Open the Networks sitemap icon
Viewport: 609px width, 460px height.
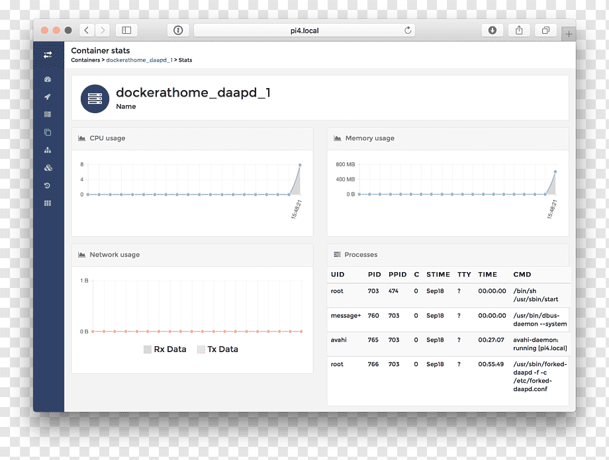pos(48,150)
